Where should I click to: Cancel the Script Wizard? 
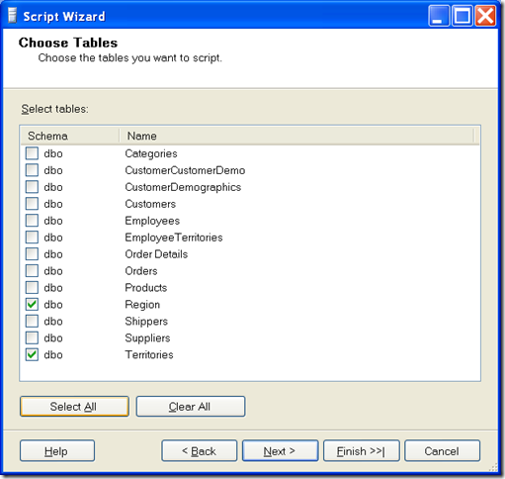[x=442, y=450]
